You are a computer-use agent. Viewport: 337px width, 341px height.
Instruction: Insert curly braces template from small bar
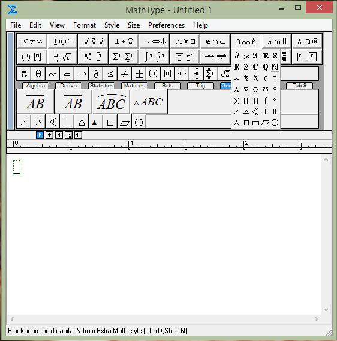pos(182,74)
